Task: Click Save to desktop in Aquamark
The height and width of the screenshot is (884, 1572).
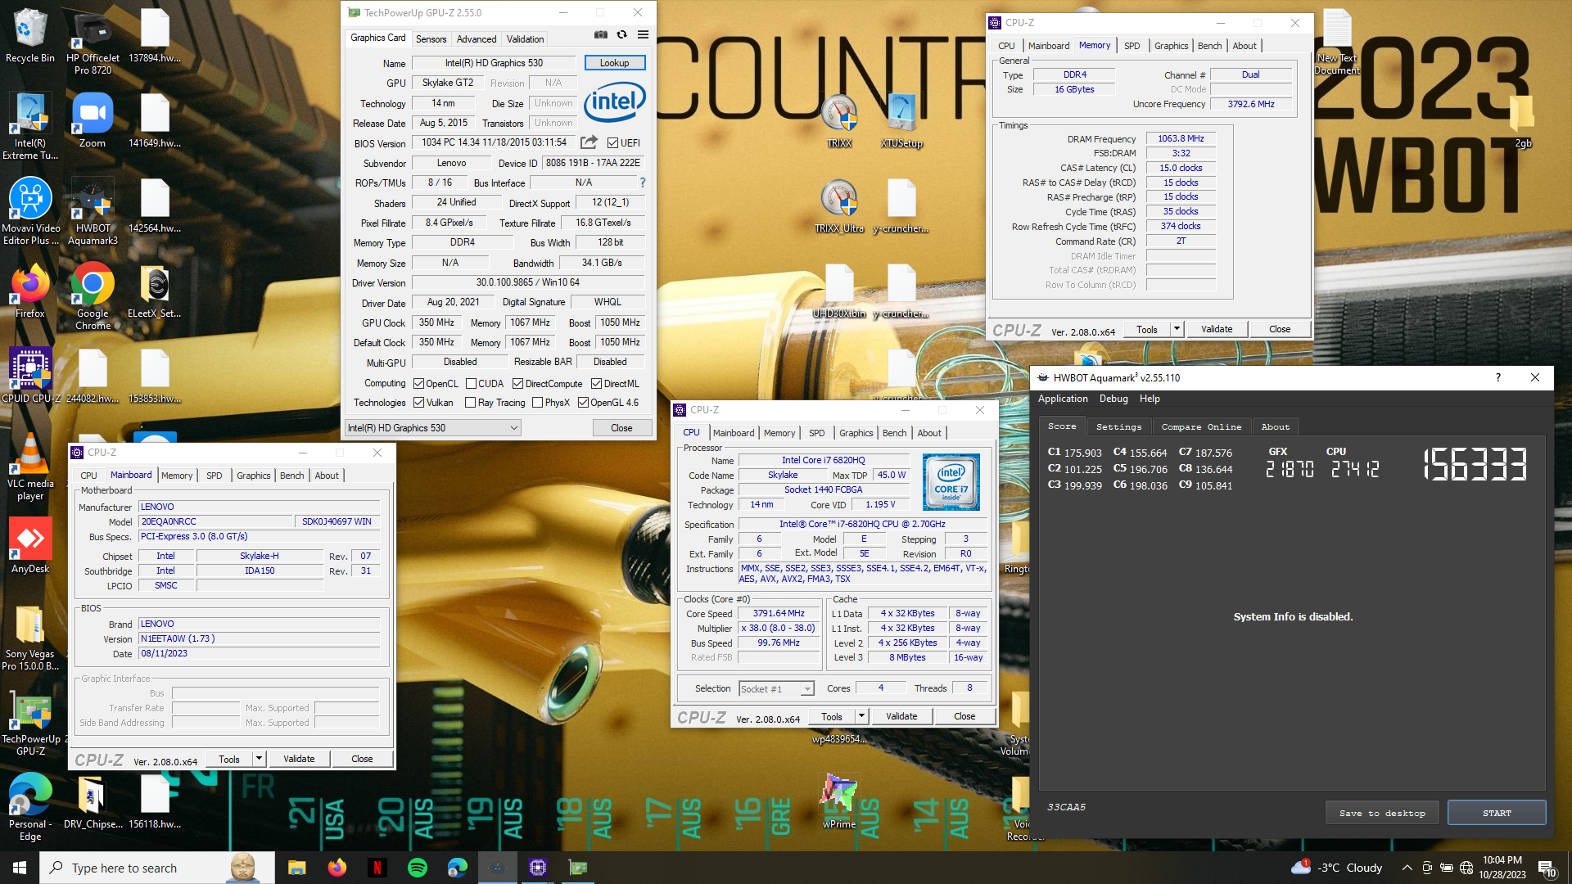Action: pos(1382,813)
